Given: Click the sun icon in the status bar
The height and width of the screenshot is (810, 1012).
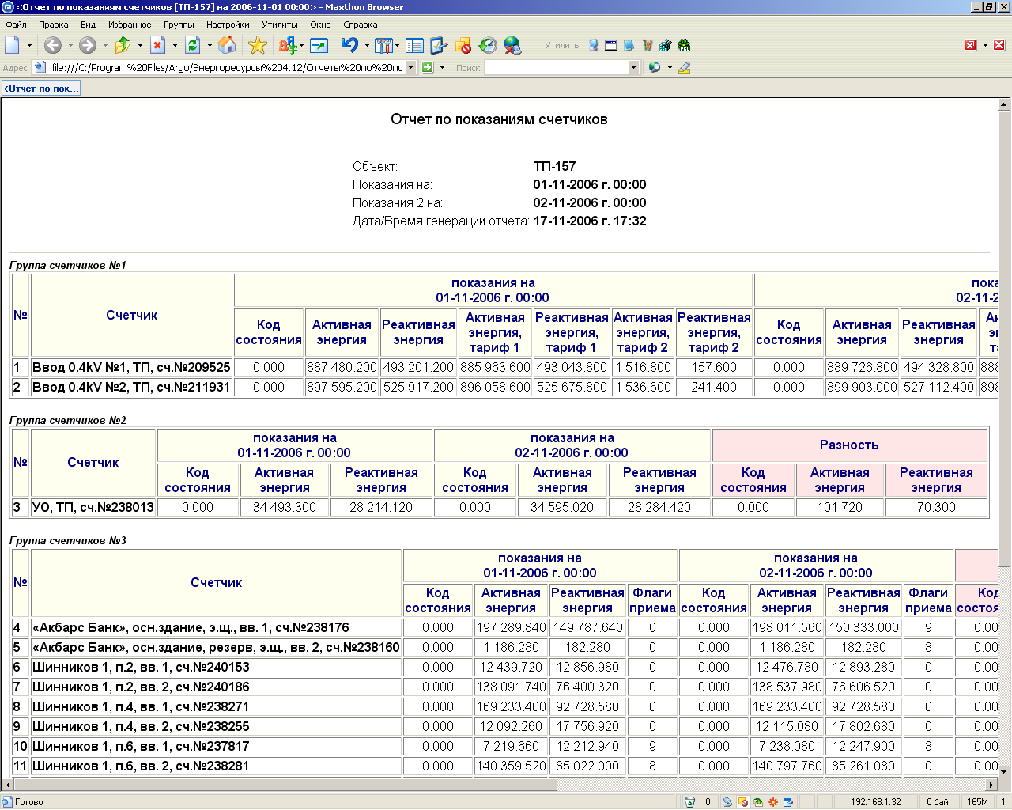Looking at the screenshot, I should click(x=773, y=802).
